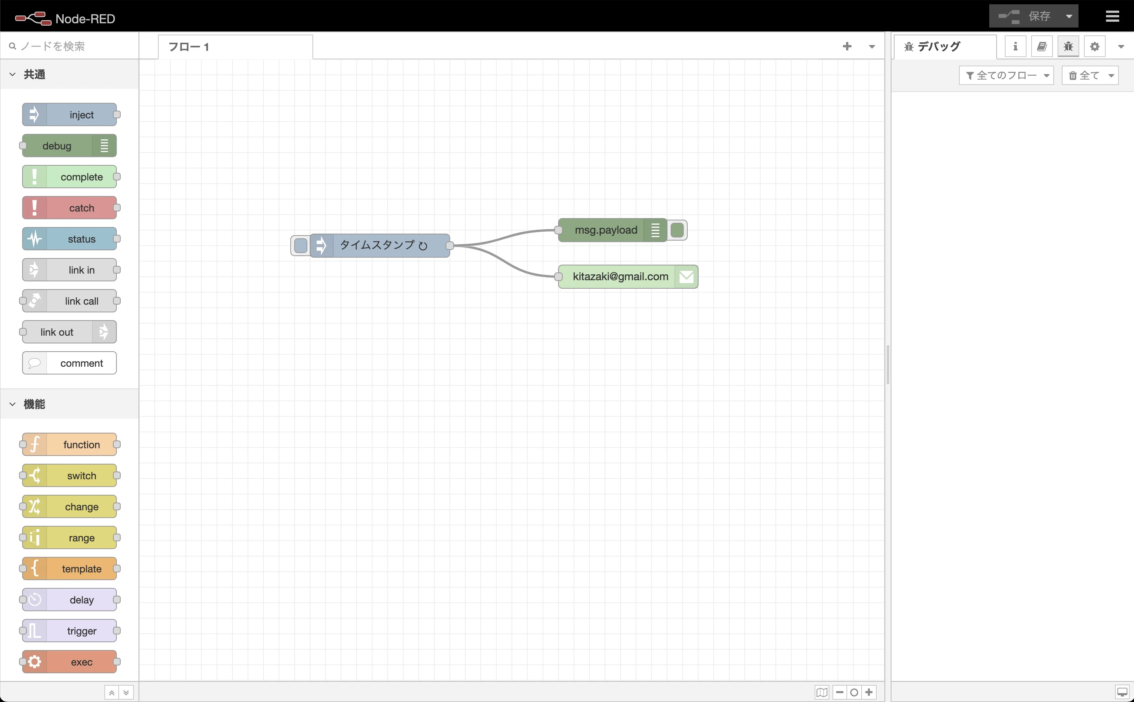Open debug in new window icon
Image resolution: width=1134 pixels, height=702 pixels.
point(1122,692)
